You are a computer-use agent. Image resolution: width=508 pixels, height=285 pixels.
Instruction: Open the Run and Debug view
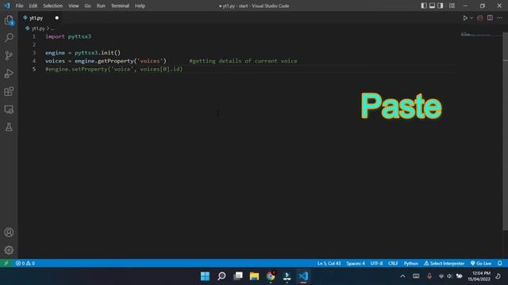click(9, 74)
